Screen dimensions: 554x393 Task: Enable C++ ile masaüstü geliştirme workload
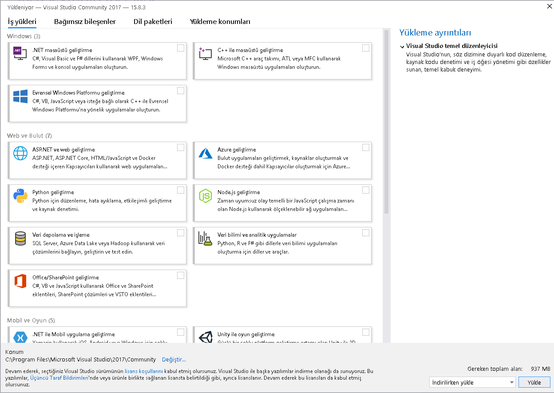click(366, 48)
